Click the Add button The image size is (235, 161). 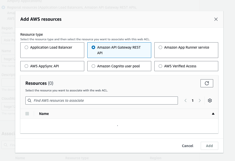[209, 146]
